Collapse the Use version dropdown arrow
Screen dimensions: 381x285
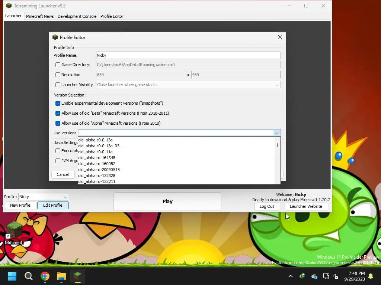(x=277, y=133)
